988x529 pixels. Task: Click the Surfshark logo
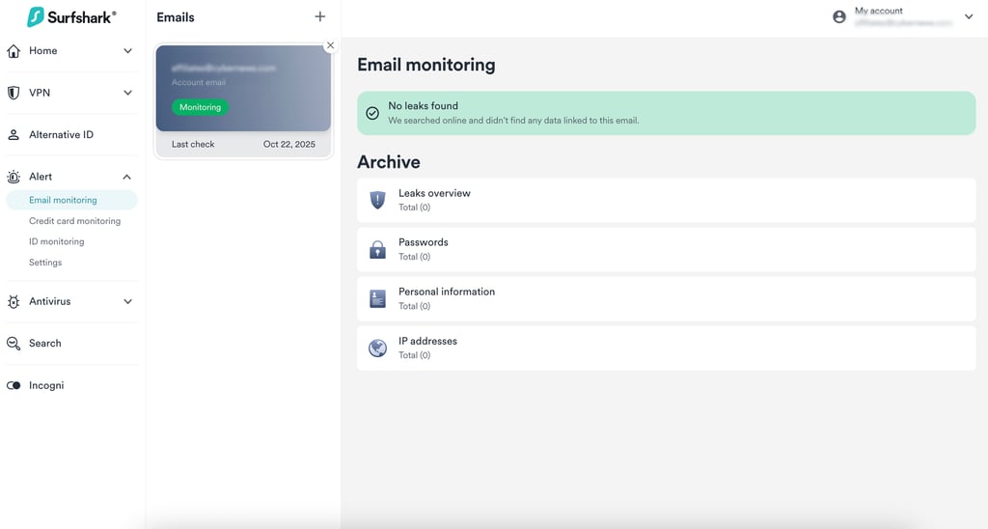pyautogui.click(x=71, y=17)
